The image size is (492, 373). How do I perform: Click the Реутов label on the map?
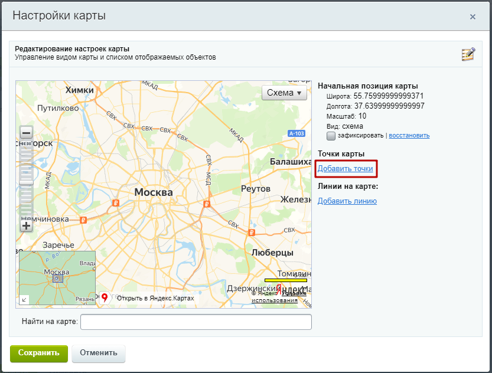click(x=256, y=189)
